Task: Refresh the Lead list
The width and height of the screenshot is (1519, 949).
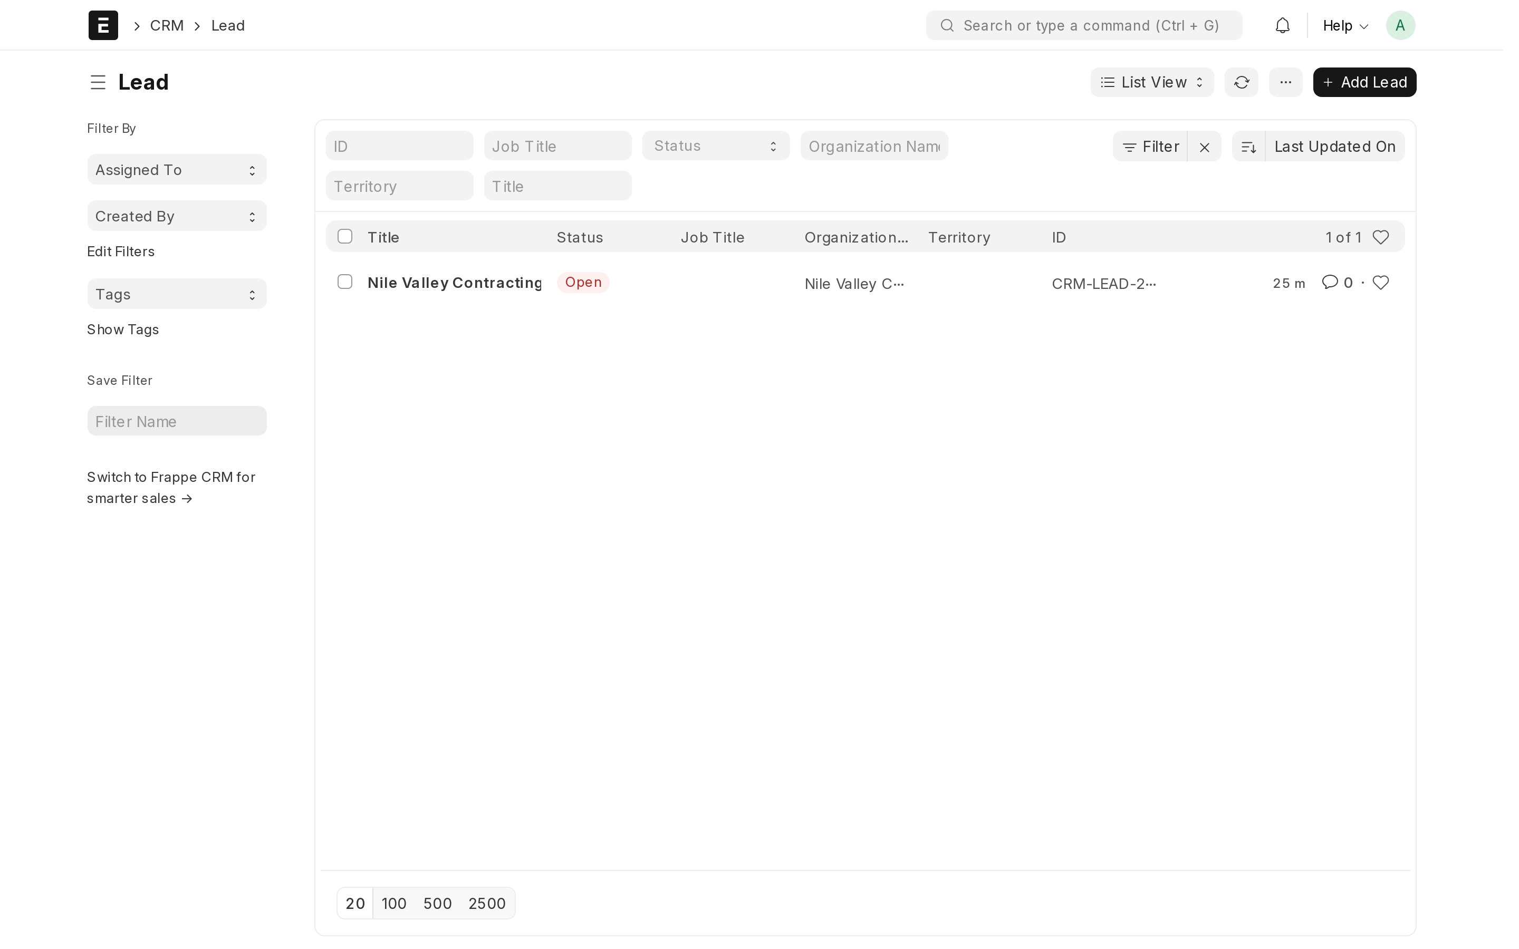Action: [1241, 82]
